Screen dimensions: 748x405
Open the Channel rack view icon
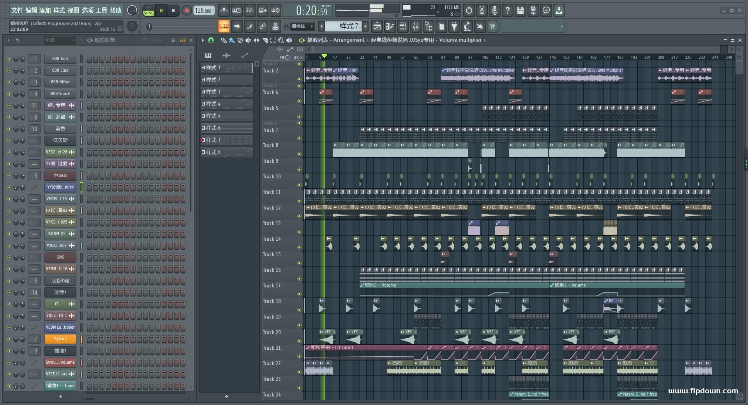pos(403,26)
